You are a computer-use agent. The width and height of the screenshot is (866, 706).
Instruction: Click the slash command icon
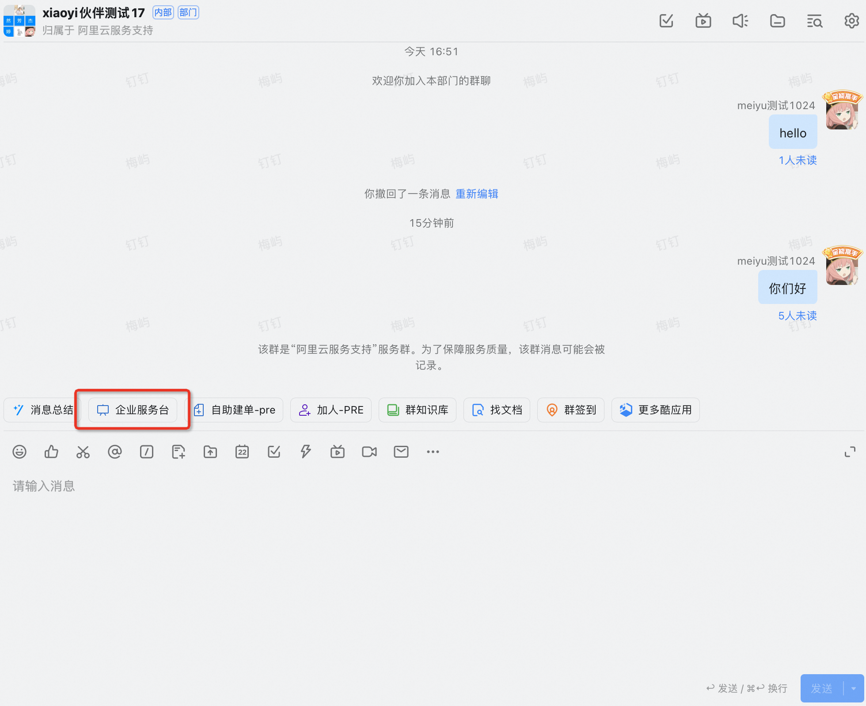click(147, 452)
